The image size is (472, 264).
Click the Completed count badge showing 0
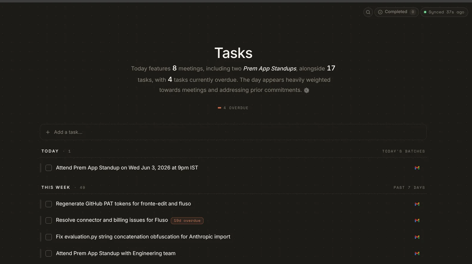coord(413,12)
